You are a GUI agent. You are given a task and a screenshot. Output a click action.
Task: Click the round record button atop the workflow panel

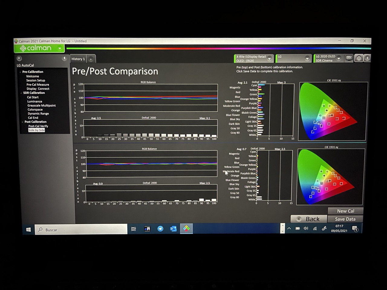pos(19,58)
